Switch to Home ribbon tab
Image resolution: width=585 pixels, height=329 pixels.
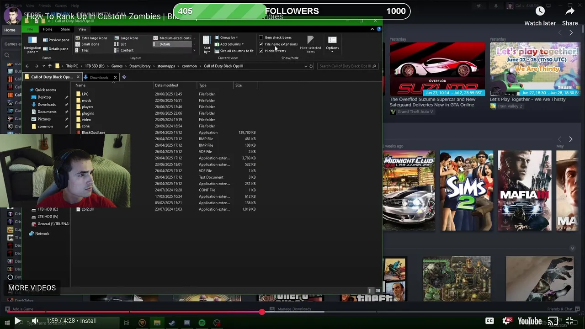coord(48,29)
